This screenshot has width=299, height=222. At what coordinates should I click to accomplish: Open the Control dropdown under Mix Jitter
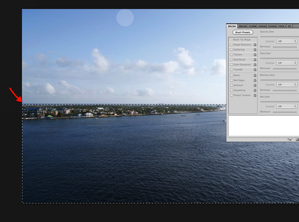287,106
